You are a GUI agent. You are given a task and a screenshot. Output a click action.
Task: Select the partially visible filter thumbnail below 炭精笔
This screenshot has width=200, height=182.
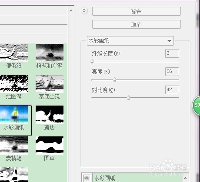[14, 175]
